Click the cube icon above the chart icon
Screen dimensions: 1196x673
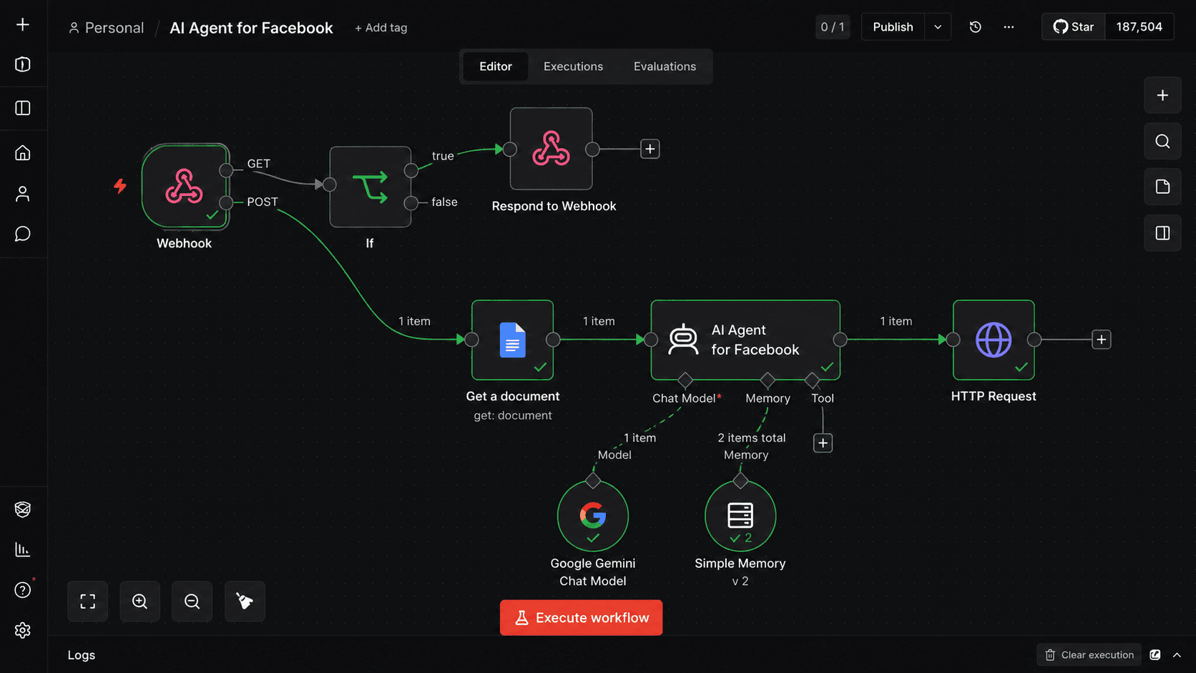pos(23,509)
